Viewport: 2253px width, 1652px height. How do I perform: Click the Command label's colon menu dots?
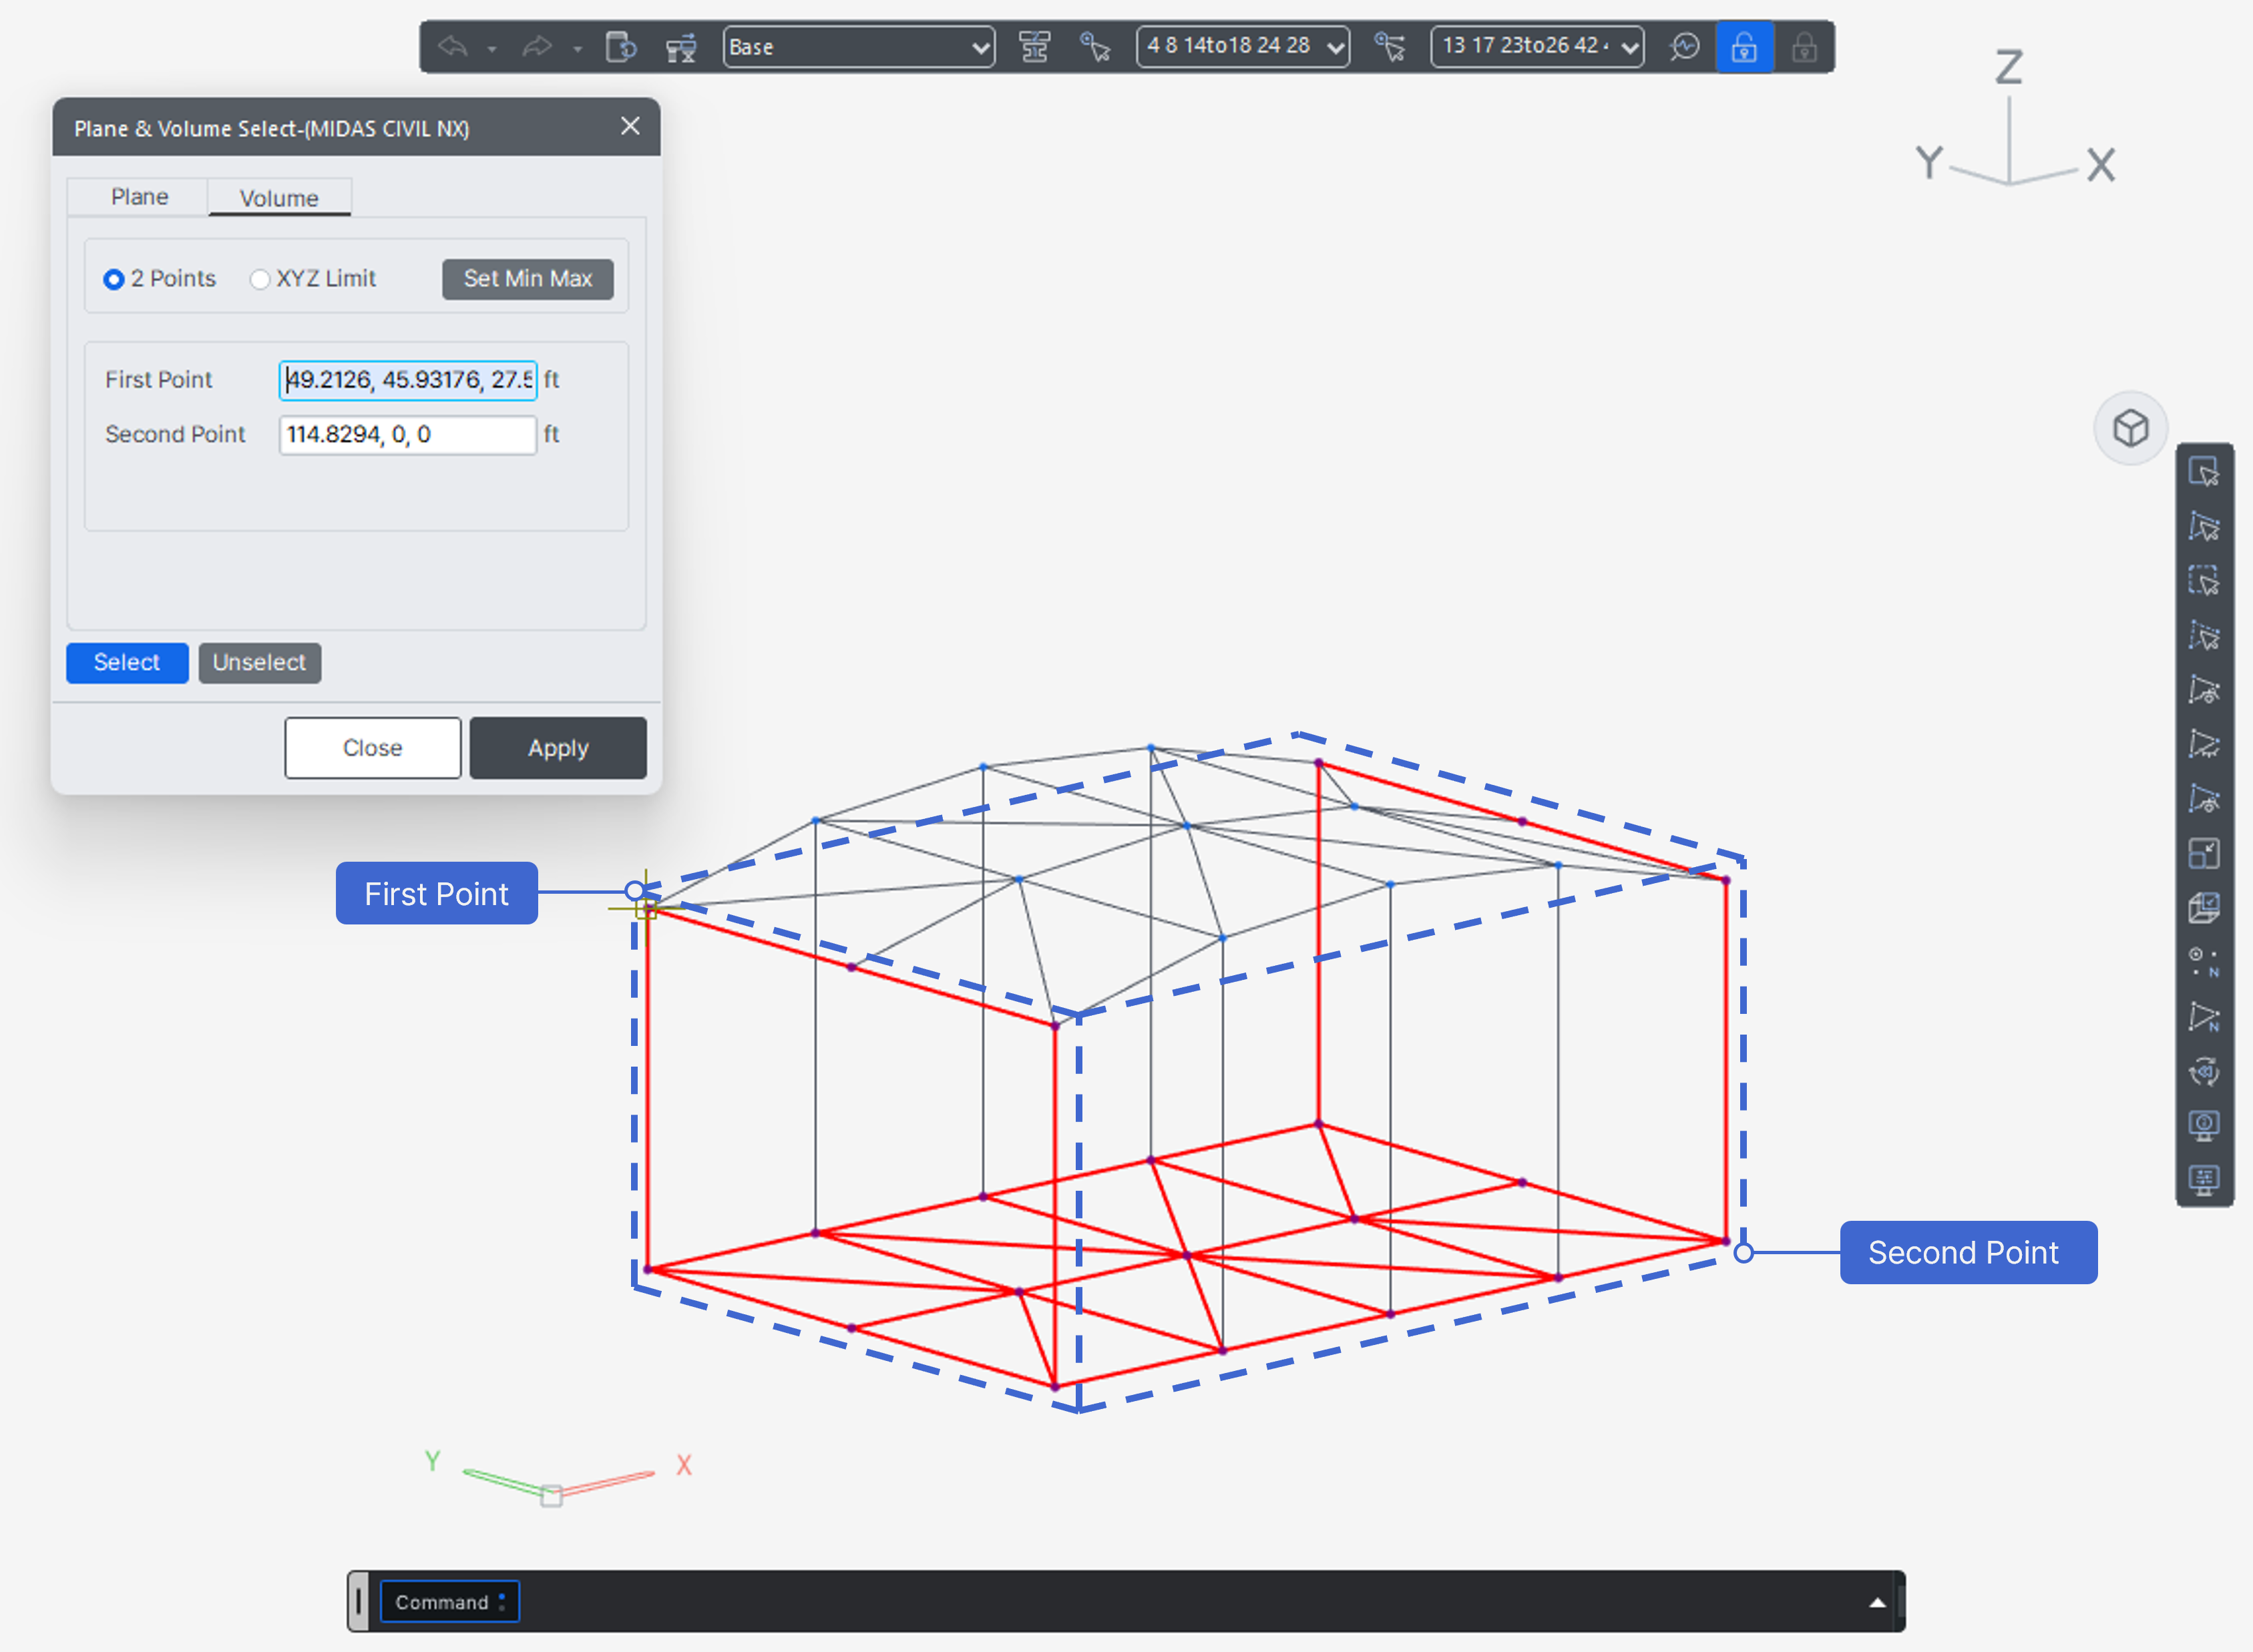[x=502, y=1602]
